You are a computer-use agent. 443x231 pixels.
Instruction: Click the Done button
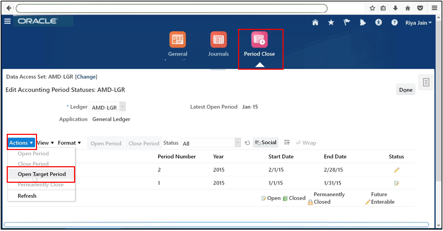[405, 89]
